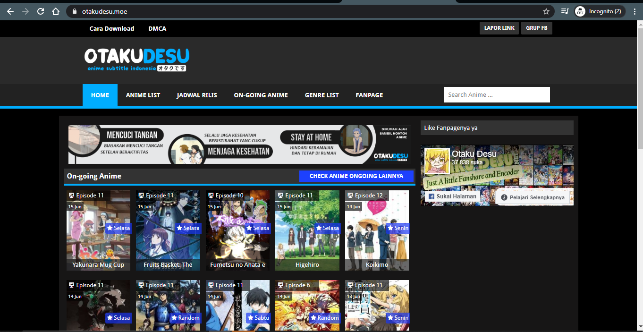Go back using browser back arrow
Screen dimensions: 643x332
click(x=10, y=11)
